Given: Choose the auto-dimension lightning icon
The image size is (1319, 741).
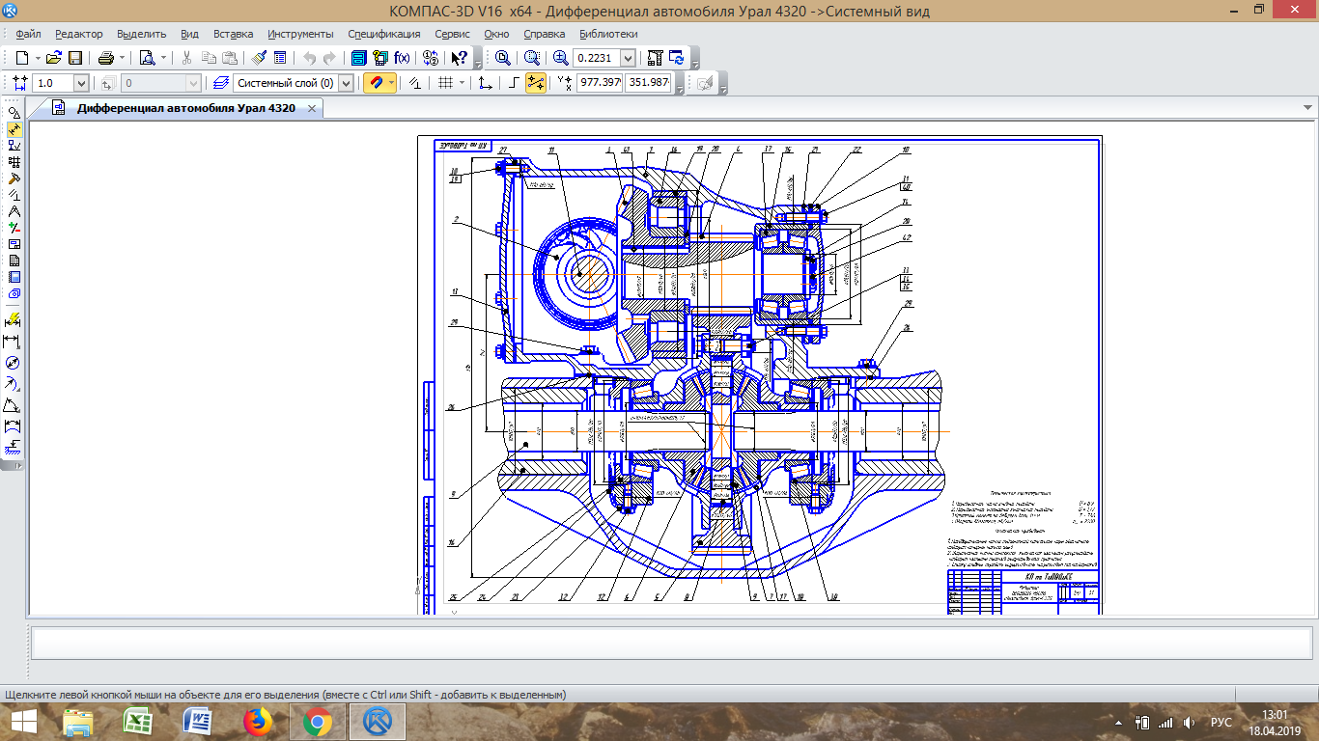Looking at the screenshot, I should tap(14, 318).
